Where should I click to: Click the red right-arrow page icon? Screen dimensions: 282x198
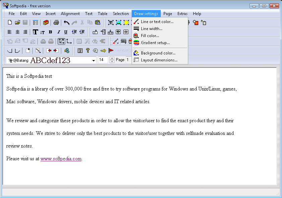pos(56,50)
